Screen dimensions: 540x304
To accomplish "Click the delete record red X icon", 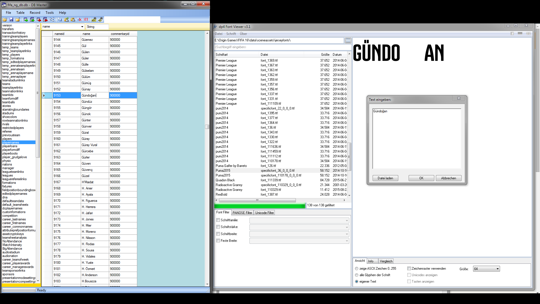I will (79, 19).
